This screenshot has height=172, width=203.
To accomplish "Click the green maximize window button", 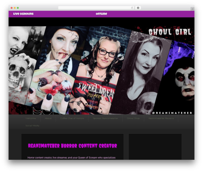I will 18,8.
